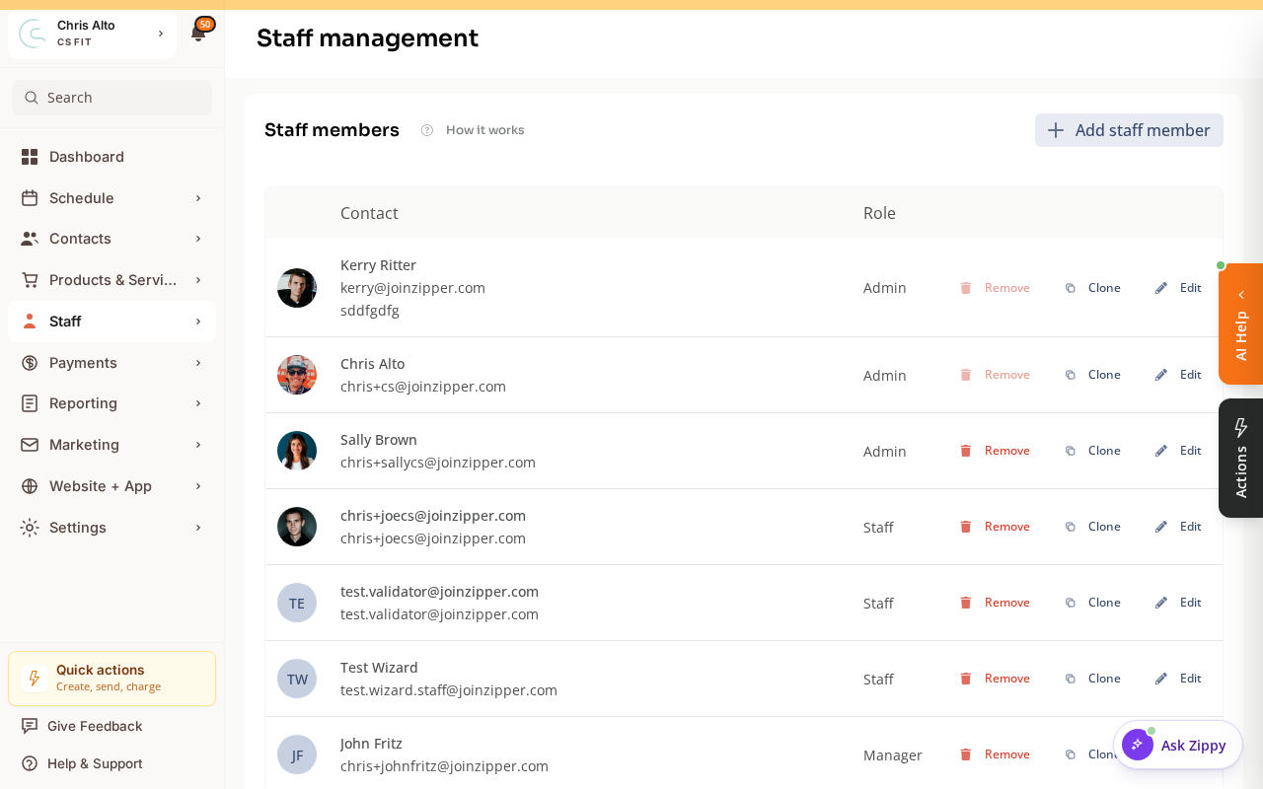Expand the Settings submenu chevron
The width and height of the screenshot is (1263, 789).
coord(198,528)
